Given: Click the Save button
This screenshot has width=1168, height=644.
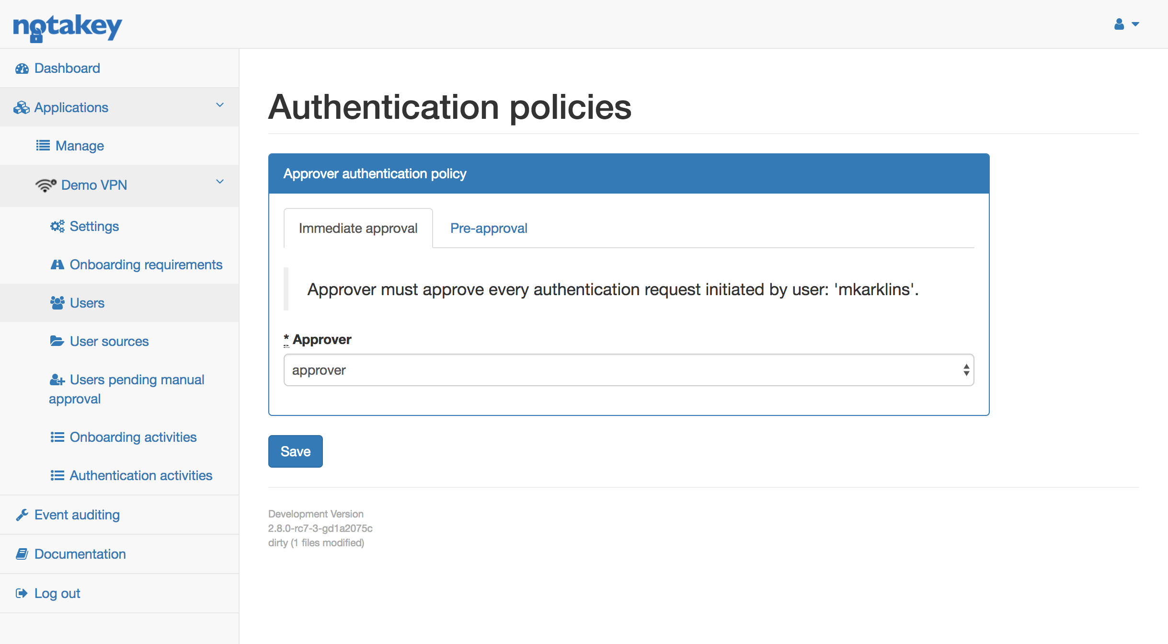Looking at the screenshot, I should tap(295, 451).
